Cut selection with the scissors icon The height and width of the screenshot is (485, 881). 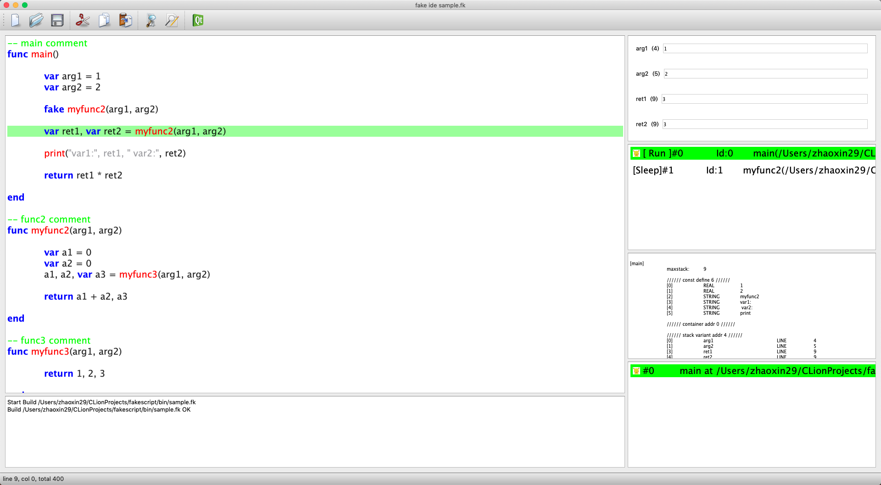pos(83,20)
